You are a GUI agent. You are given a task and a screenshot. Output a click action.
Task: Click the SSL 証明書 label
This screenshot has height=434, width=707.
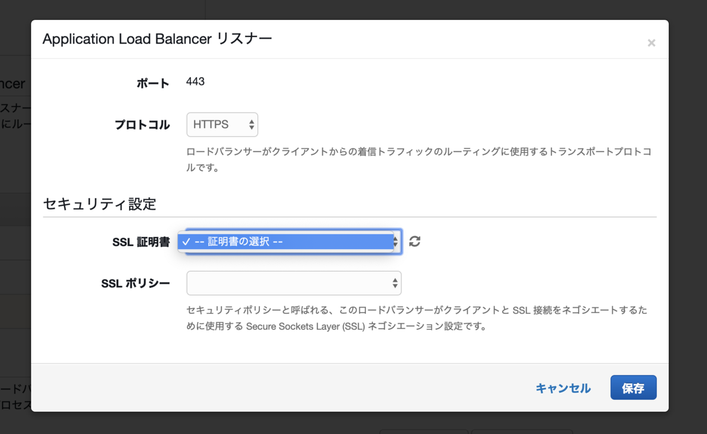(141, 242)
